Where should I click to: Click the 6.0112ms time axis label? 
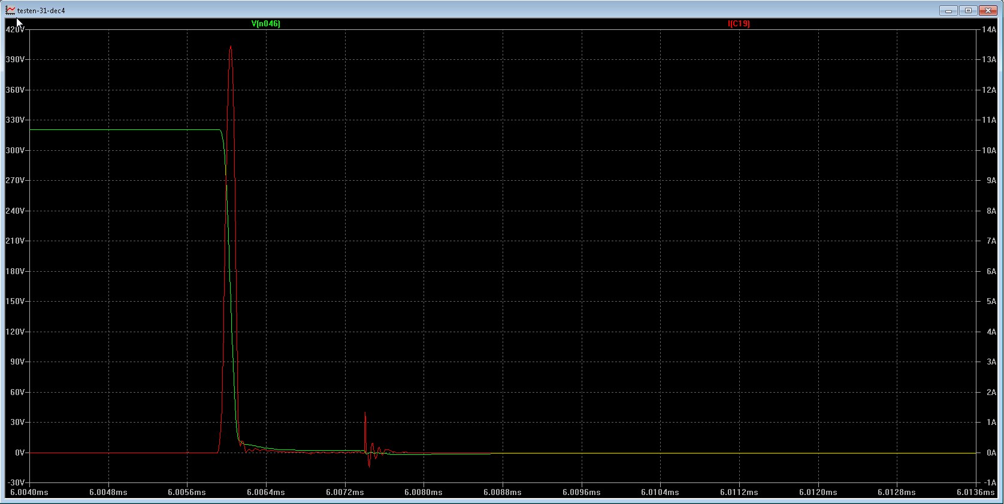pyautogui.click(x=739, y=493)
